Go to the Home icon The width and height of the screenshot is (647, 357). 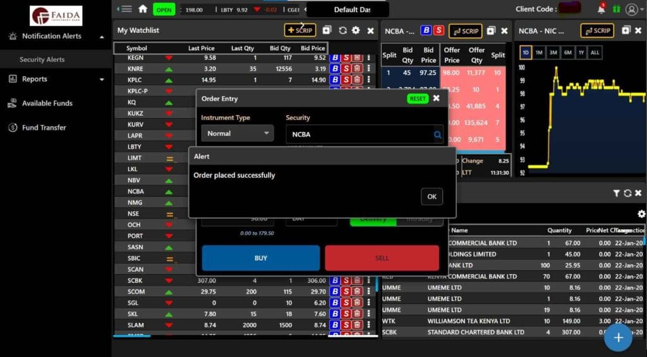pyautogui.click(x=143, y=9)
